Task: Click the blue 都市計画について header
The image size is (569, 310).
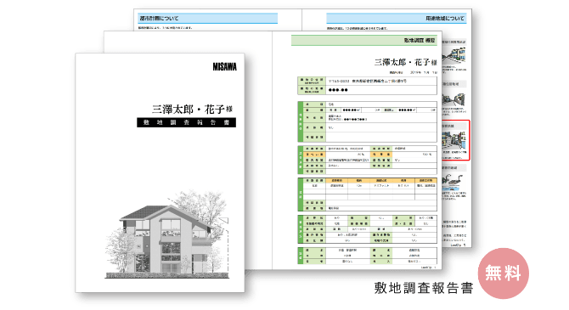Action: point(207,18)
